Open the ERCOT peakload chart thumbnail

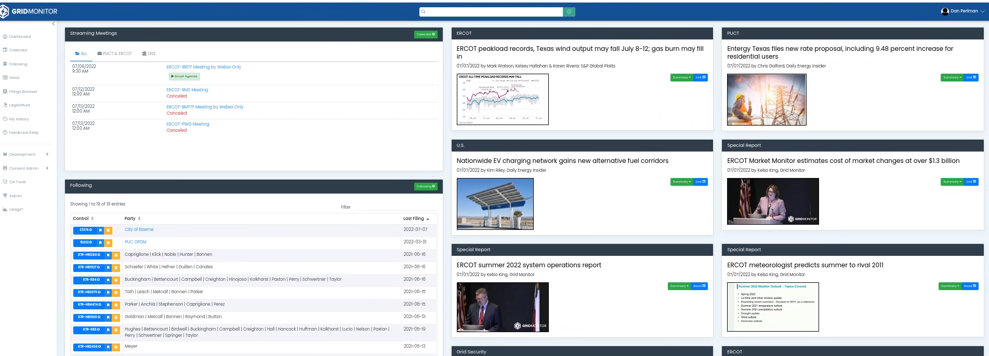pyautogui.click(x=503, y=99)
